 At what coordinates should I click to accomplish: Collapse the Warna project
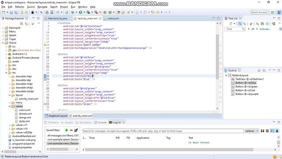click(x=3, y=43)
